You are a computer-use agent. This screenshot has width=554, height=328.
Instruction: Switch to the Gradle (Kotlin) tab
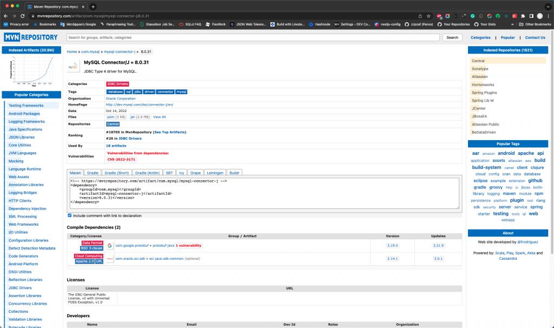147,173
